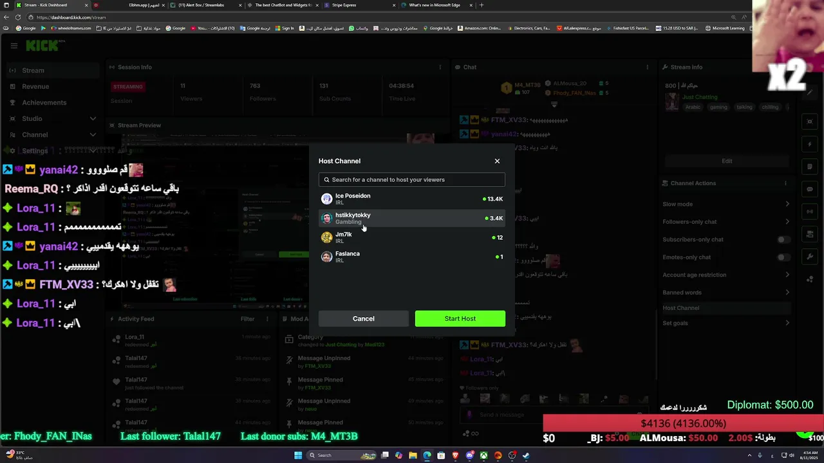
Task: Pick Jm7lk channel from host list
Action: [411, 237]
